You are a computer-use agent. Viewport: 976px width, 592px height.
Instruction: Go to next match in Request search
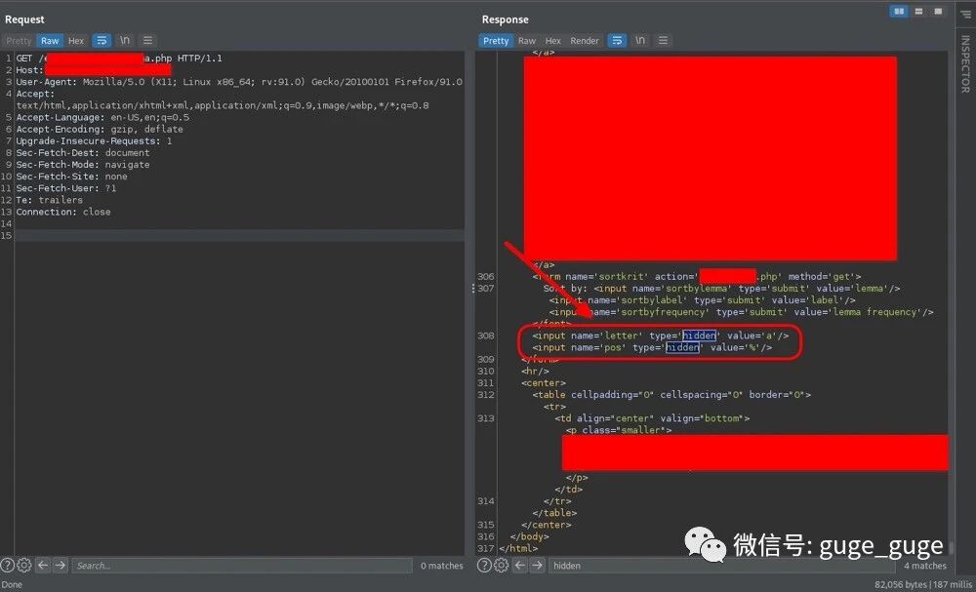[61, 566]
